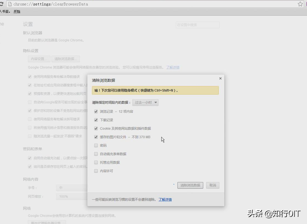Open 开始 in the bookmarks bar
The image size is (307, 224).
16,12
